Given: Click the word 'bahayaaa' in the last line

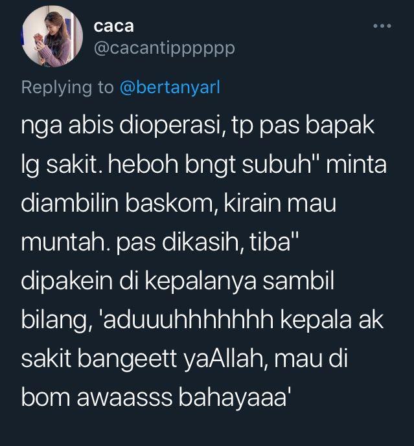Looking at the screenshot, I should point(233,397).
